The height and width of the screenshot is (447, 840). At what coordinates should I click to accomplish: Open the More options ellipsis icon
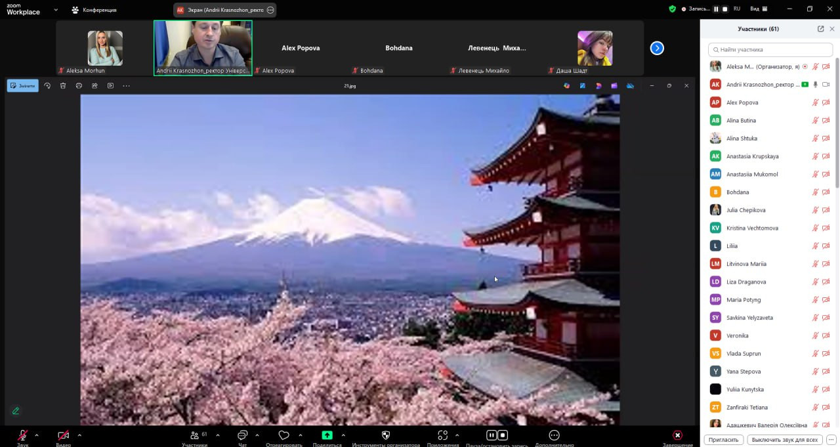coord(554,435)
